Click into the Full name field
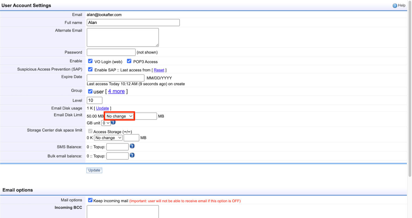Image resolution: width=412 pixels, height=218 pixels. 133,23
